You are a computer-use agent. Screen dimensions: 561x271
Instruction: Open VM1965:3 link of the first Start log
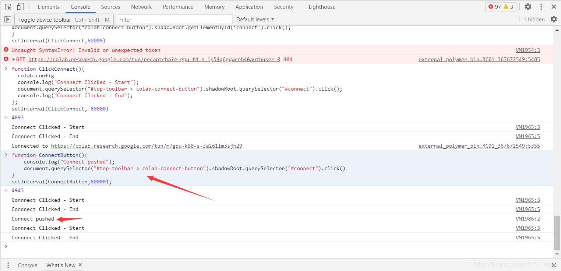tap(528, 127)
